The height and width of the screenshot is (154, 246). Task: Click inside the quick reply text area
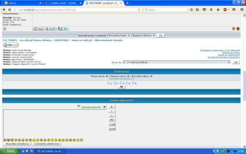click(55, 124)
